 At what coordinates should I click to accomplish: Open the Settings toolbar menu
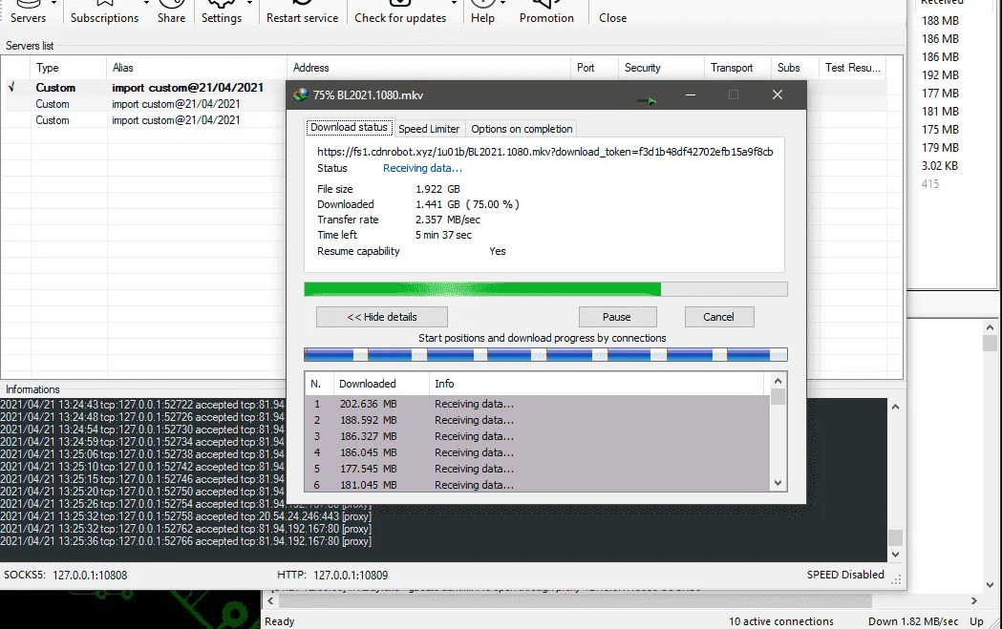(x=222, y=11)
